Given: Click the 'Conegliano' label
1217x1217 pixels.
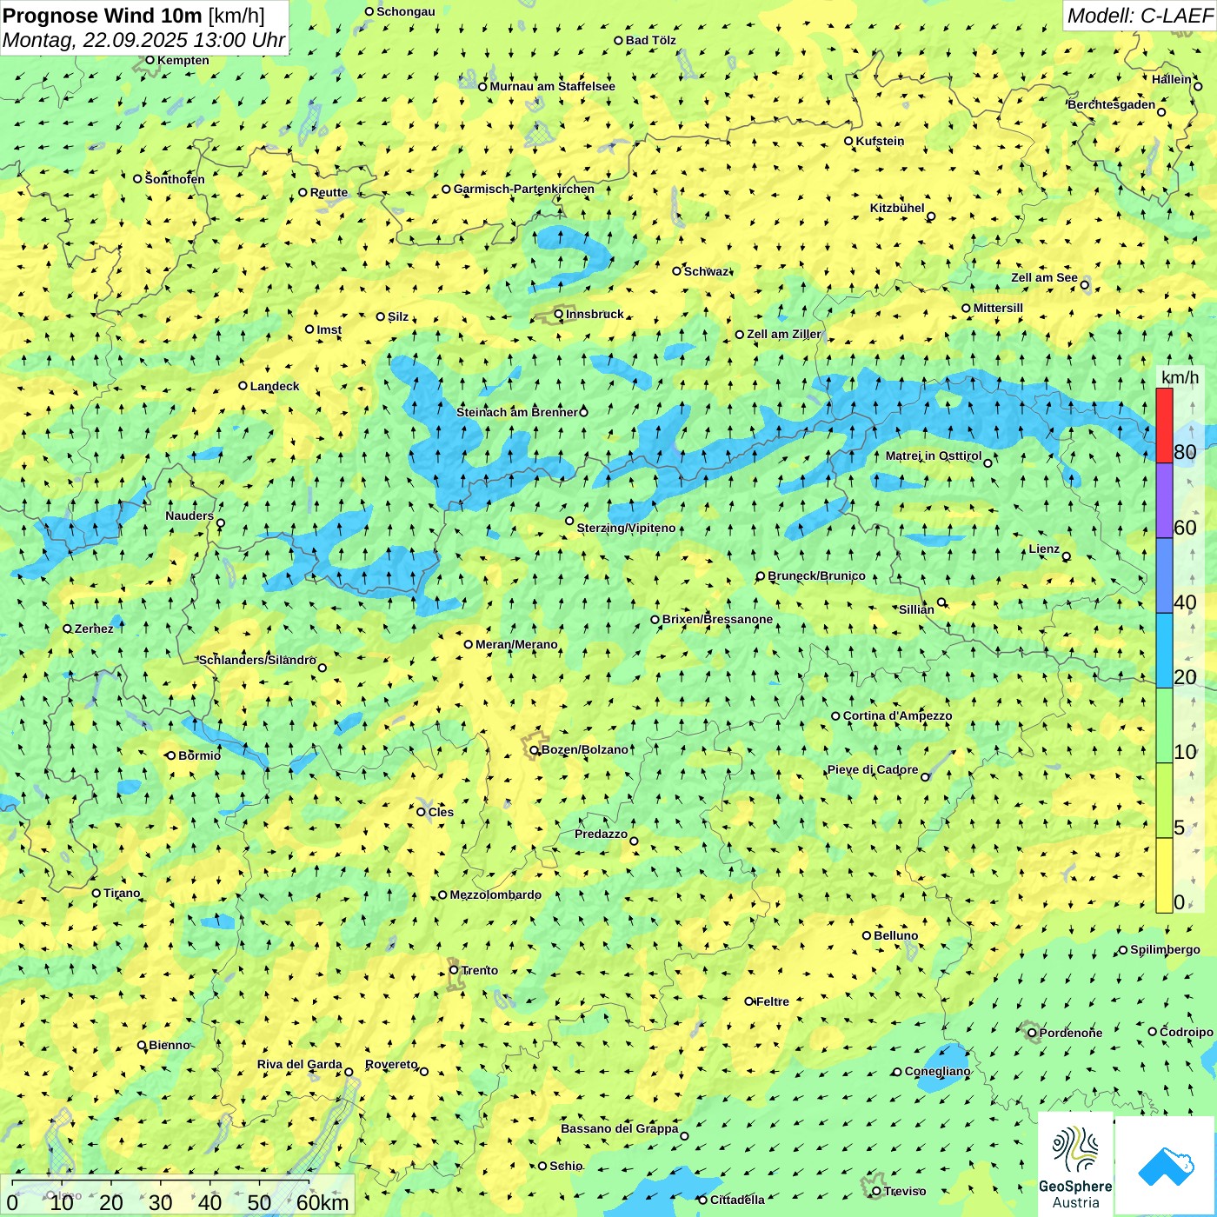Looking at the screenshot, I should 937,1071.
